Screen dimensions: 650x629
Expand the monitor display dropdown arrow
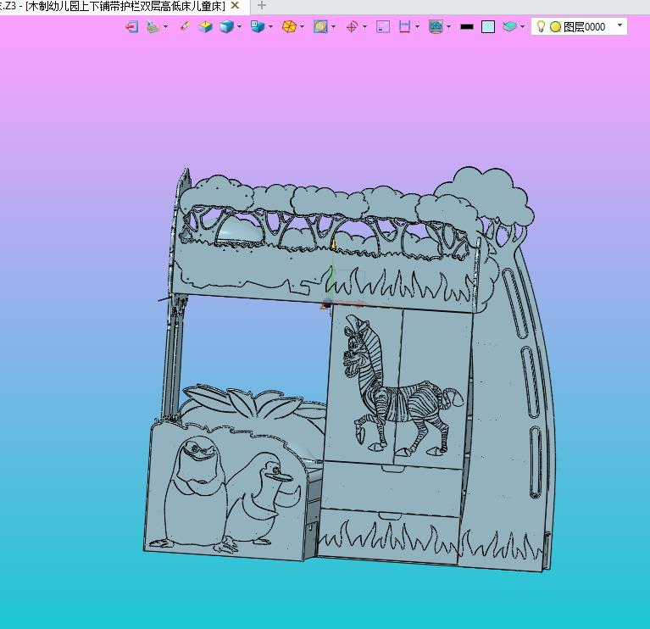point(448,27)
